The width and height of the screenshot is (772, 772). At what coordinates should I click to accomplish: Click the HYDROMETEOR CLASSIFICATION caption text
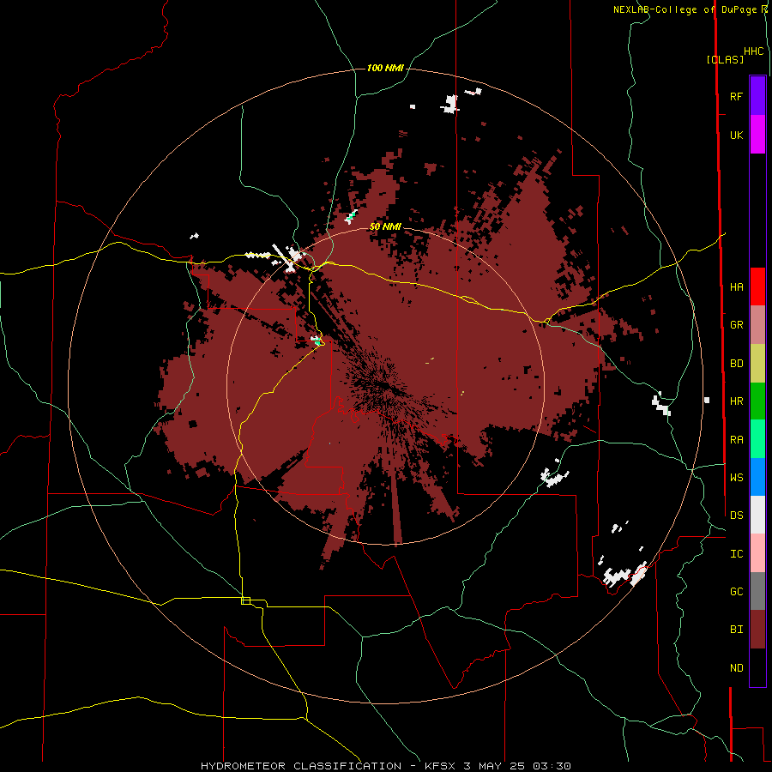(301, 766)
